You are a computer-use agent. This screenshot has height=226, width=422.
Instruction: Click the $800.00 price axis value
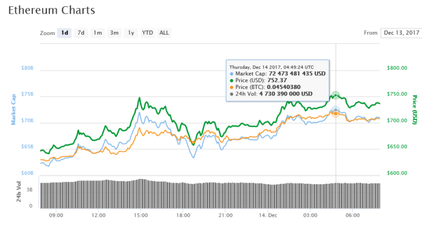tap(397, 68)
